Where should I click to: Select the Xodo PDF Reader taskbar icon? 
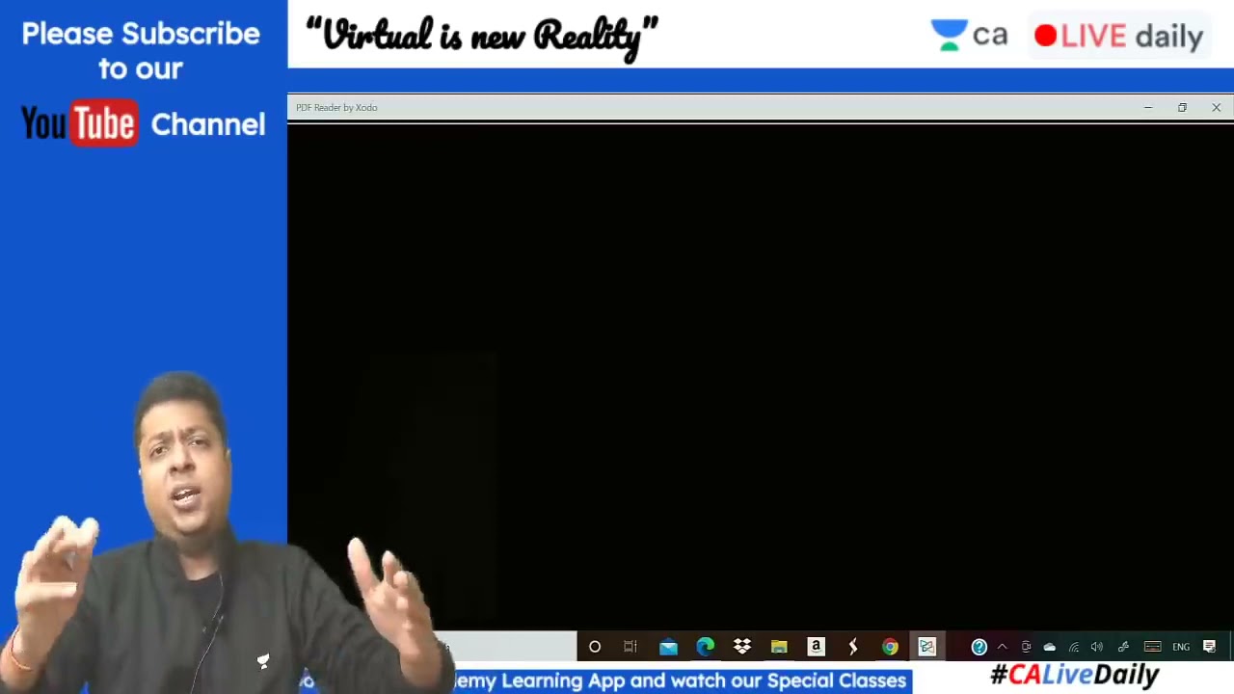click(x=926, y=647)
